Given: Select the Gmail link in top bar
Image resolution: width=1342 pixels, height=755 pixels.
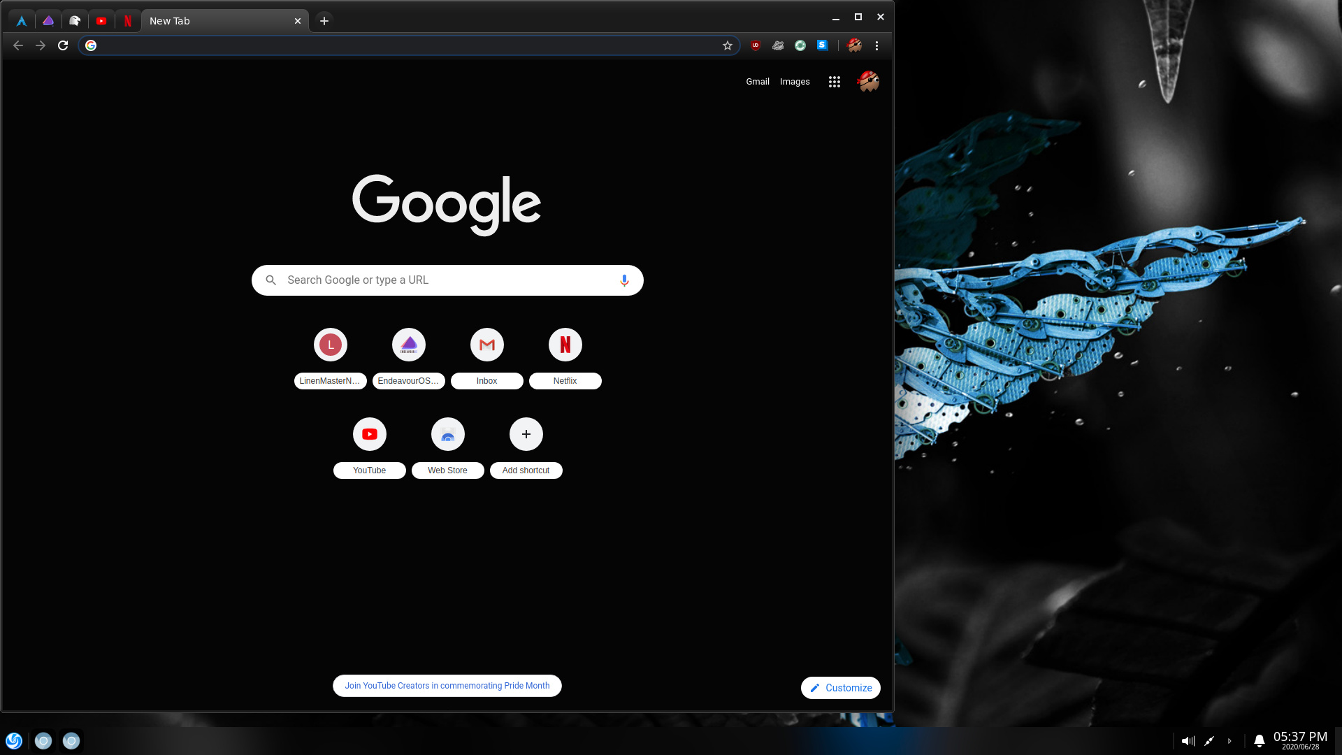Looking at the screenshot, I should click(x=758, y=81).
